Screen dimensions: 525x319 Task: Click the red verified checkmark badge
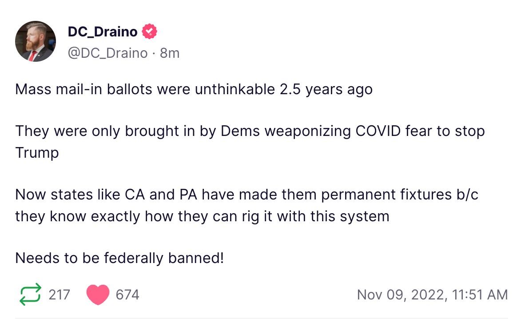tap(149, 32)
